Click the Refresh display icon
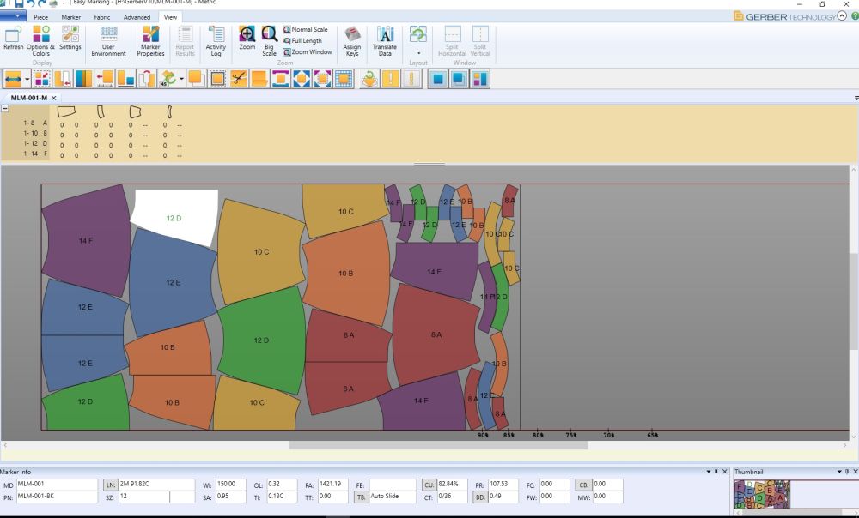The image size is (859, 518). click(x=13, y=39)
